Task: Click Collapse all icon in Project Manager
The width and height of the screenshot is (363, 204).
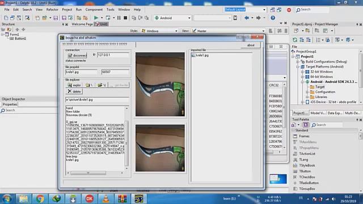Action: tap(309, 40)
